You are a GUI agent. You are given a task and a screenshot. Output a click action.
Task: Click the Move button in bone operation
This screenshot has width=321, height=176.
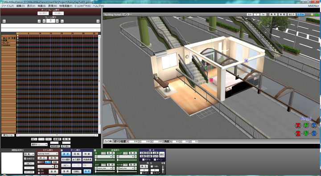87,154
